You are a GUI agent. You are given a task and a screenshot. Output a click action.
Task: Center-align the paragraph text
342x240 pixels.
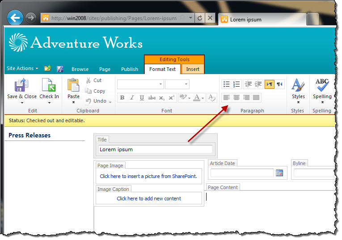pyautogui.click(x=236, y=98)
